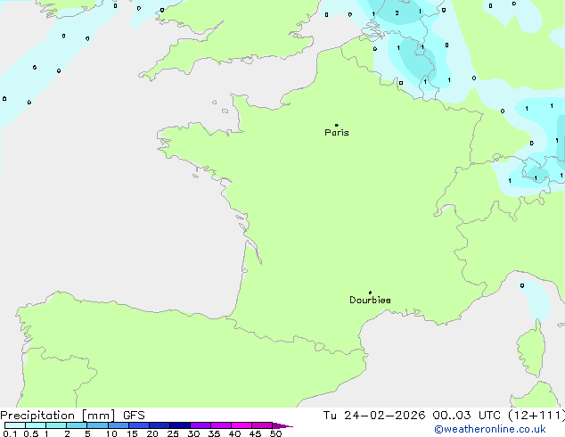Select the 0.5–1 mm legend color swatch
The height and width of the screenshot is (437, 565).
point(36,425)
